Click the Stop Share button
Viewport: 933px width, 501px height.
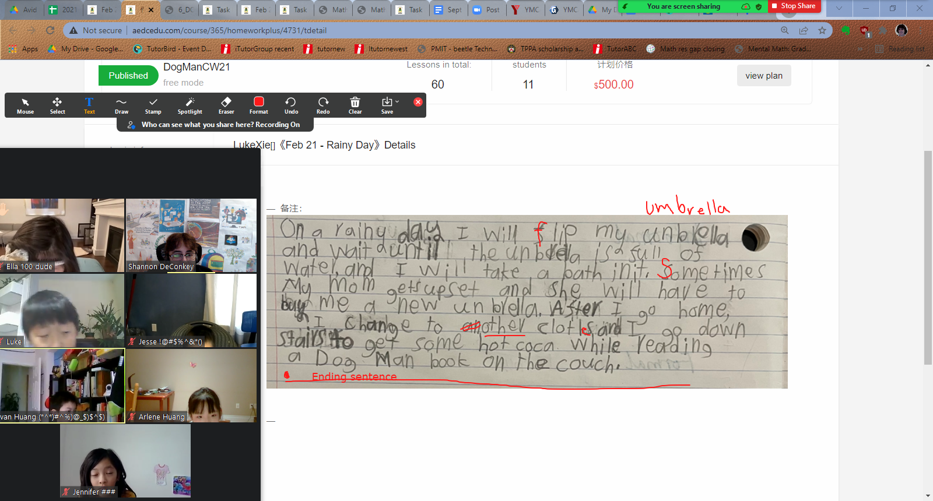coord(794,6)
